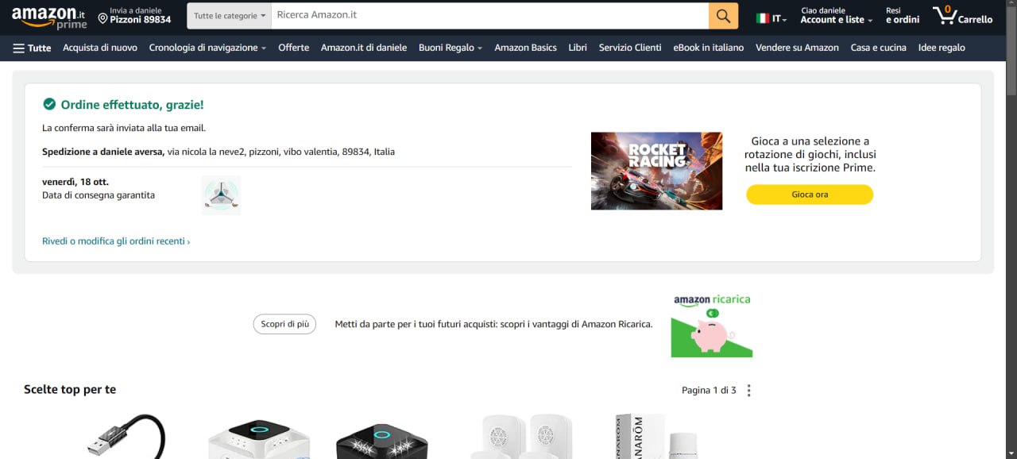
Task: Click the Italian flag language selector
Action: tap(771, 17)
